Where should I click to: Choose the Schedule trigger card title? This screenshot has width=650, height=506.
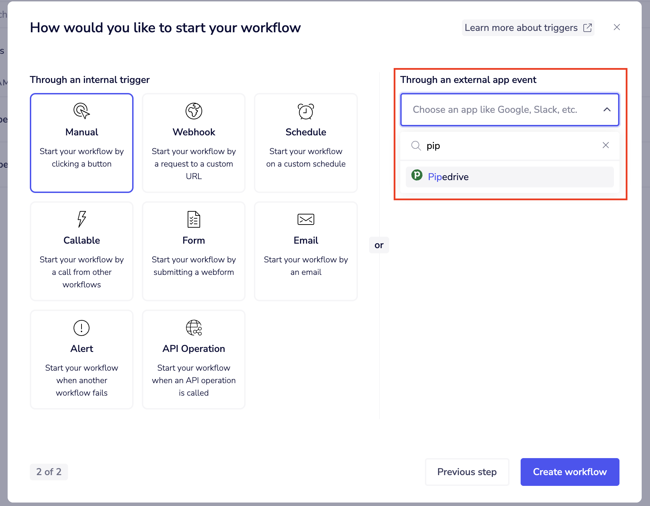pyautogui.click(x=306, y=132)
